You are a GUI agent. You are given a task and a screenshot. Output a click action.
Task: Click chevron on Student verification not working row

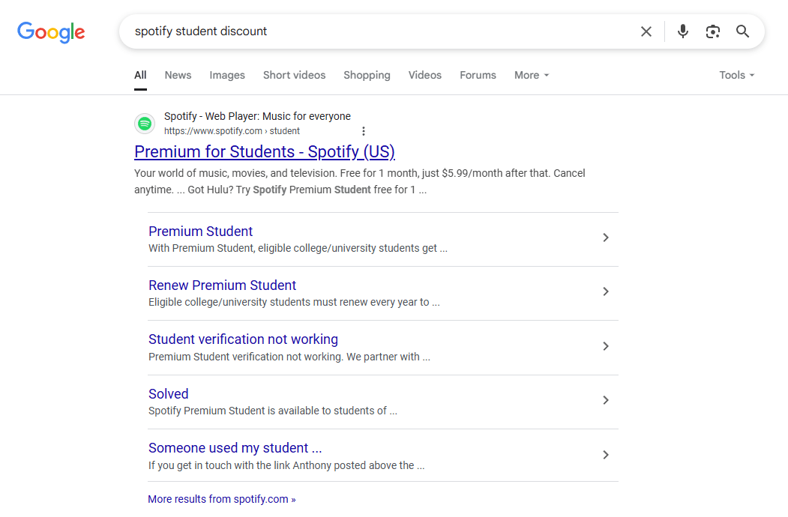[606, 346]
